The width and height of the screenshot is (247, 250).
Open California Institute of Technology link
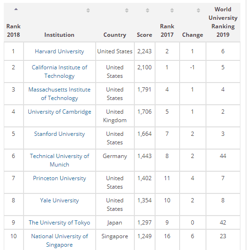click(x=59, y=72)
